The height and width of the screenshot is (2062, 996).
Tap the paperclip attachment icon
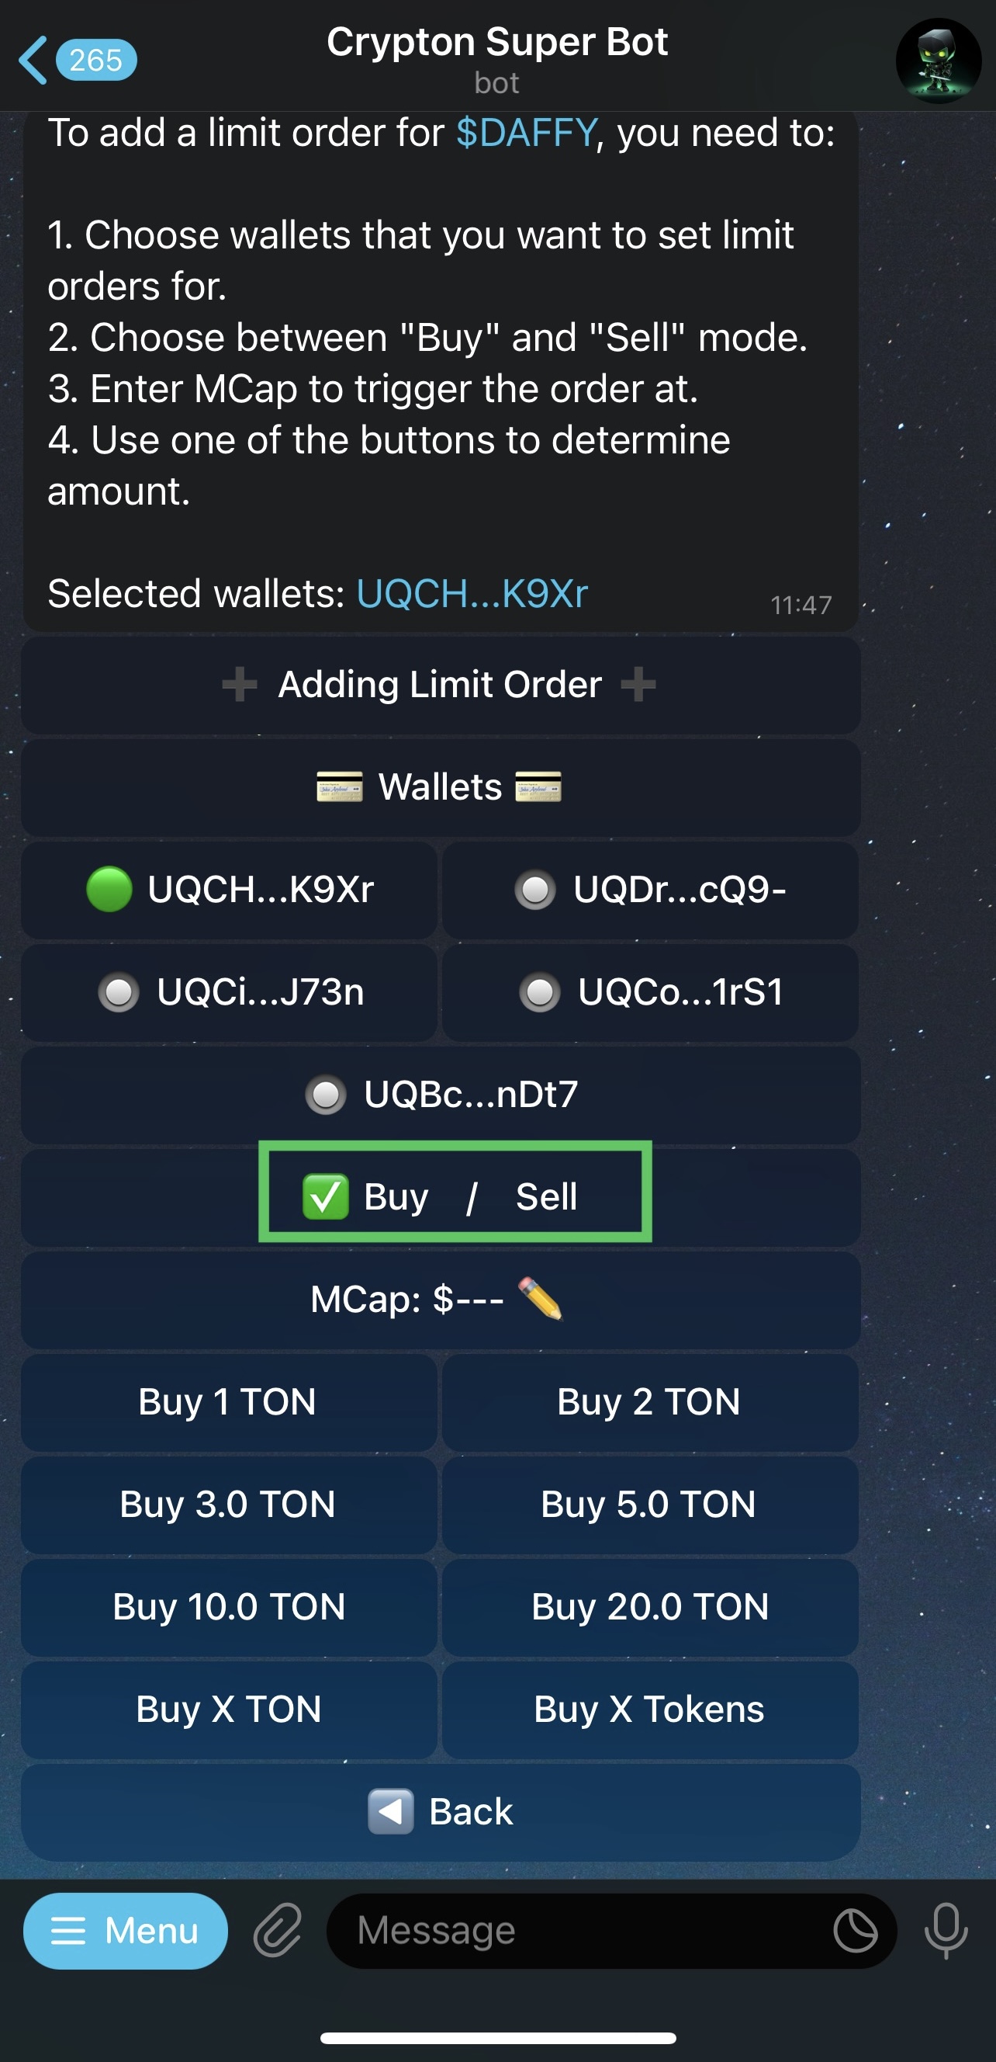[278, 1930]
